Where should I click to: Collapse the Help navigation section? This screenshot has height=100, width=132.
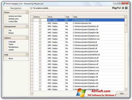coord(27,55)
